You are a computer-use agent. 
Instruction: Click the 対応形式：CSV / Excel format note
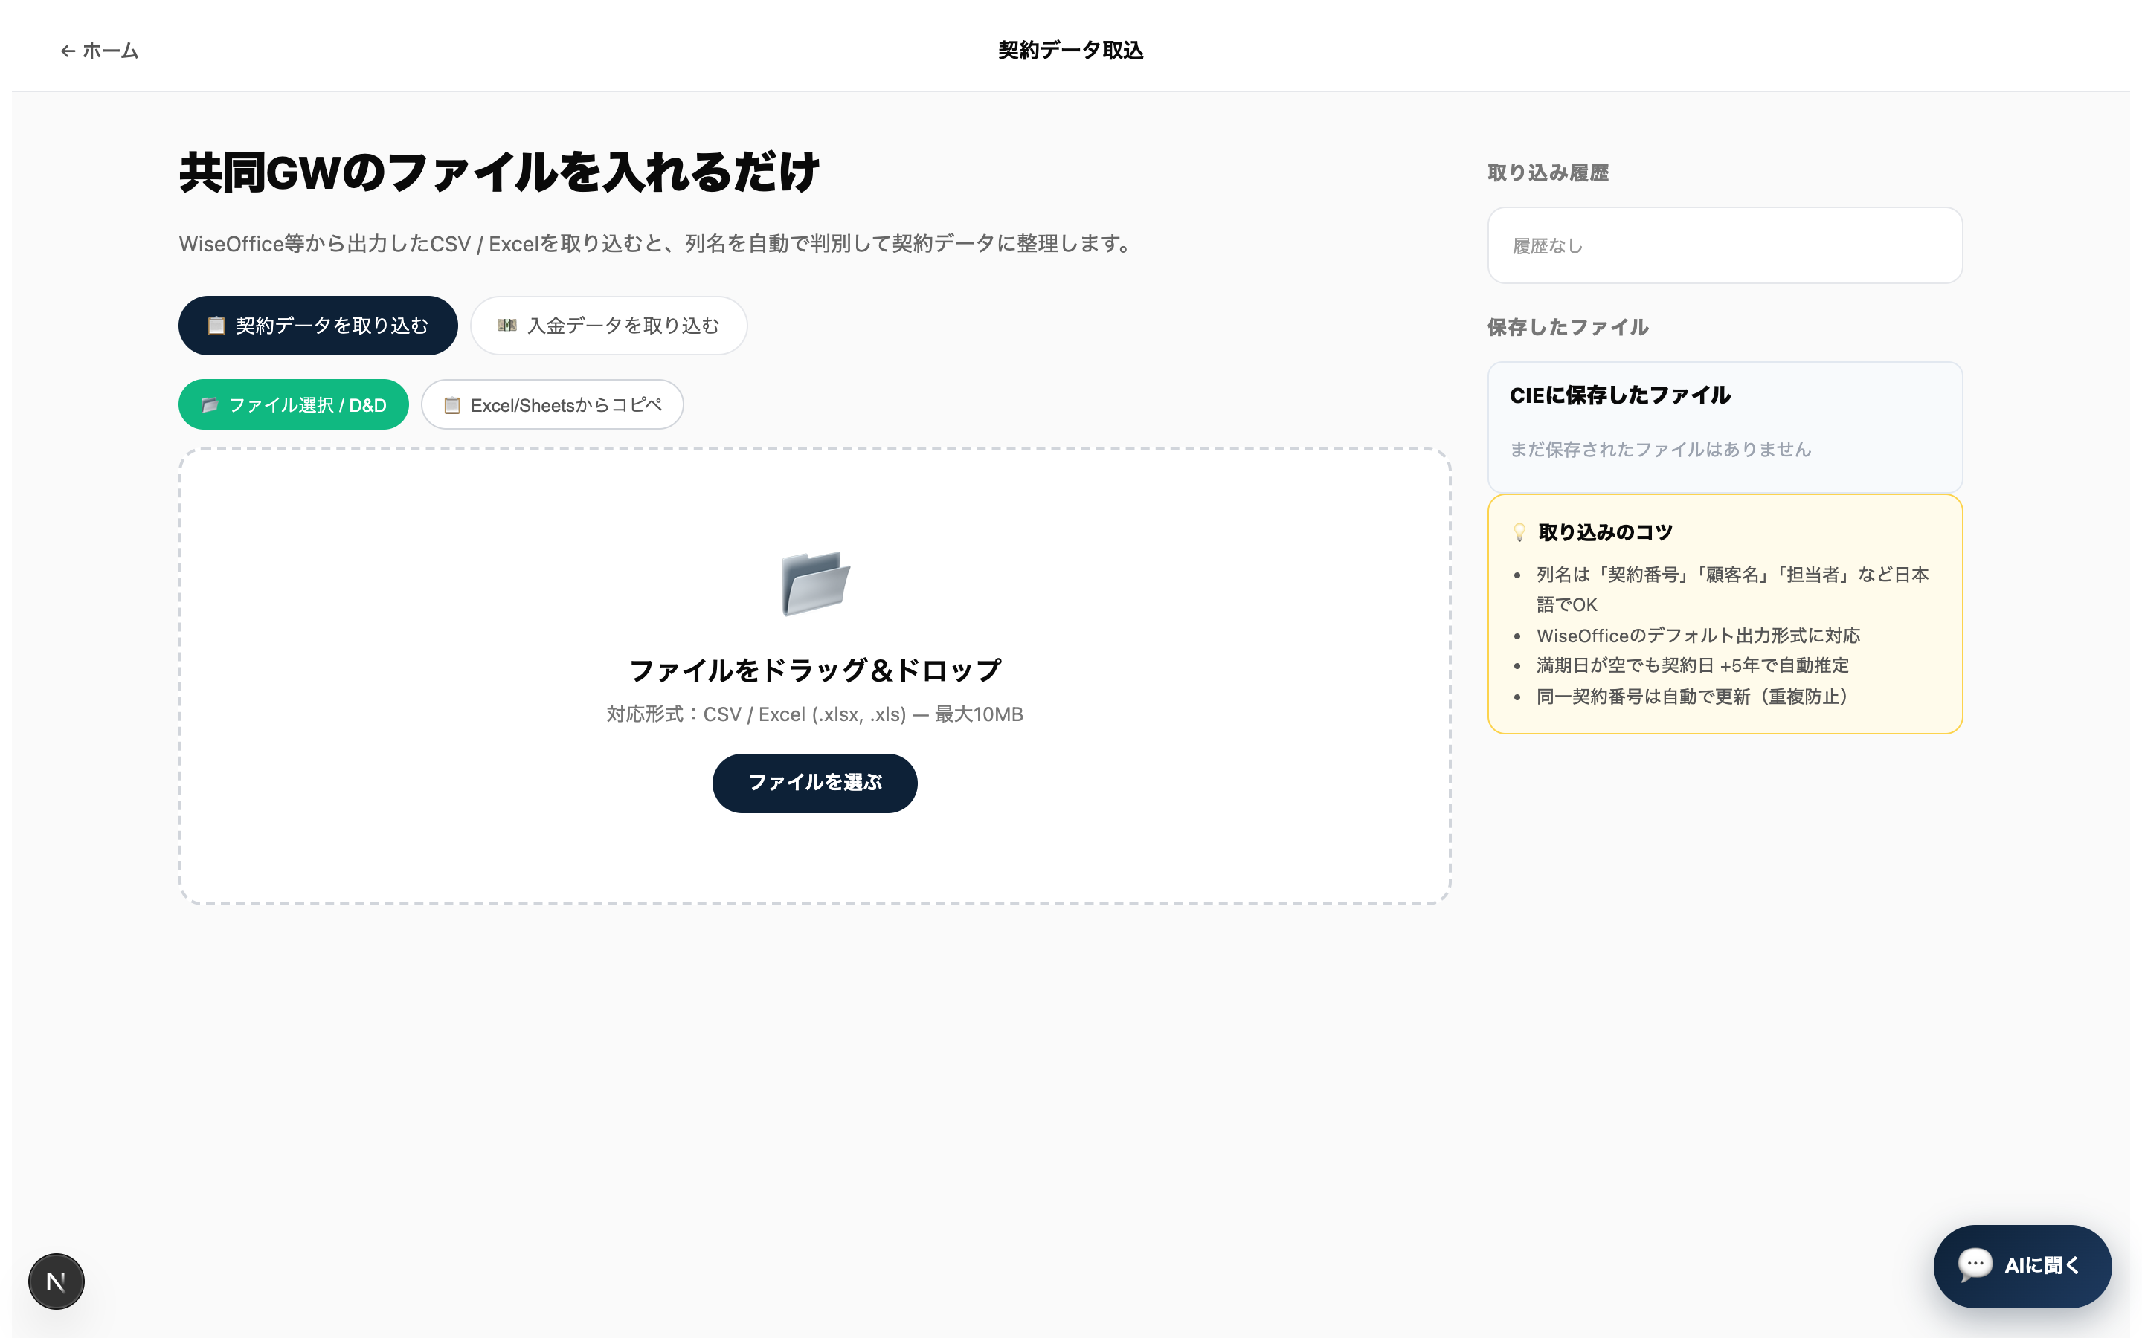tap(814, 714)
